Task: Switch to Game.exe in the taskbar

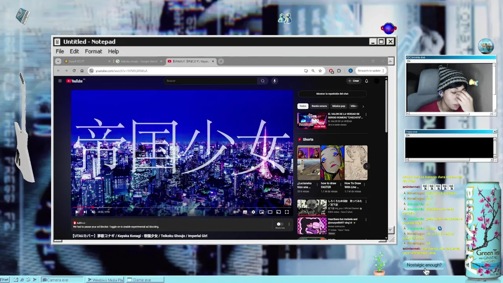Action: pyautogui.click(x=145, y=280)
